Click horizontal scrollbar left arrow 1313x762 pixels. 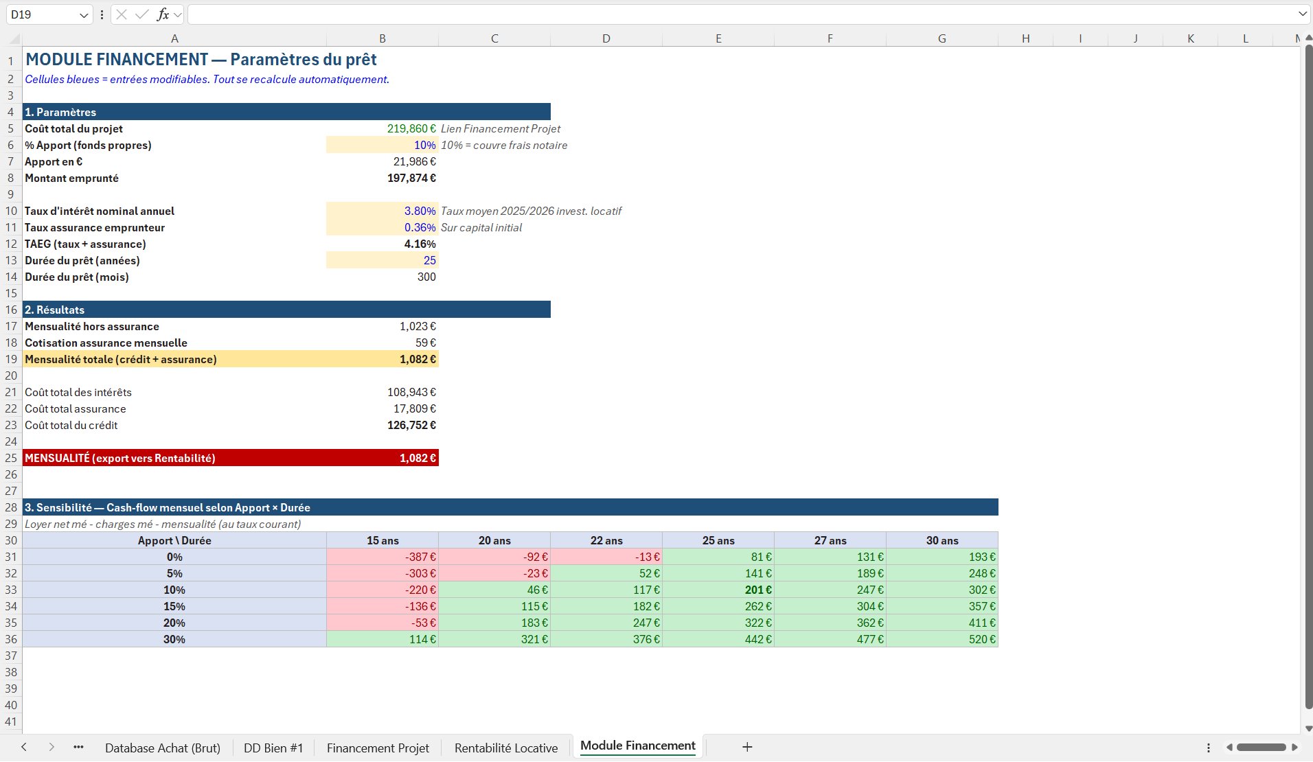[1229, 748]
